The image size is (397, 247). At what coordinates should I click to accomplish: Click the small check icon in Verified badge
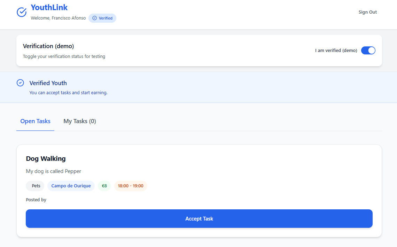point(94,18)
